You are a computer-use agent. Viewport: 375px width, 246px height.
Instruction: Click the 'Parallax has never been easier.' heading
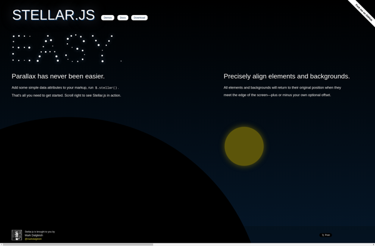coord(58,76)
